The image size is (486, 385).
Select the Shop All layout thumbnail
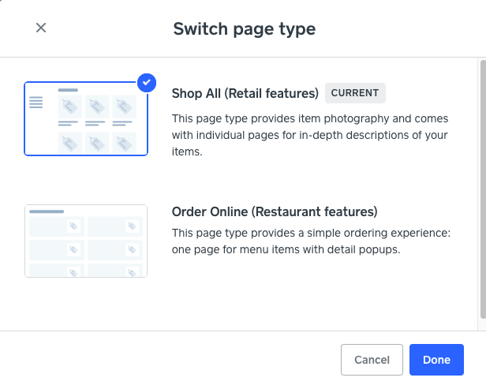pyautogui.click(x=86, y=118)
